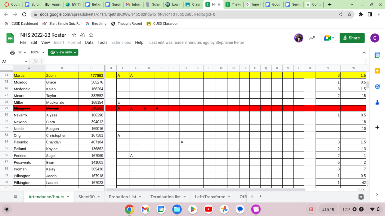Reload the browser page

[x=24, y=14]
